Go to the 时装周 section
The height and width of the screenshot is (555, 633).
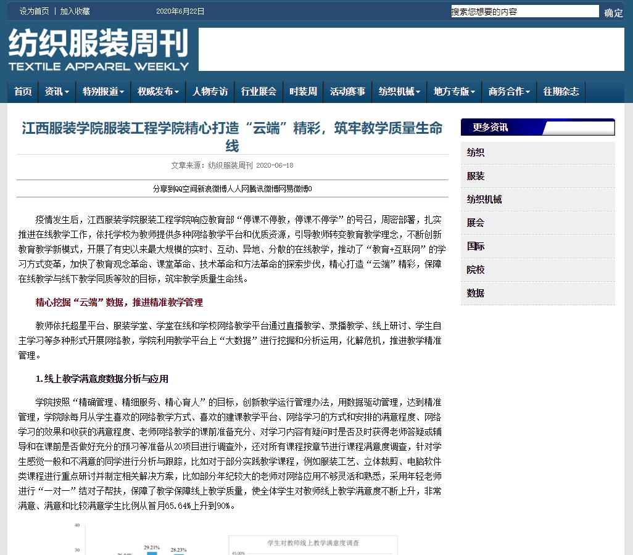(x=303, y=92)
